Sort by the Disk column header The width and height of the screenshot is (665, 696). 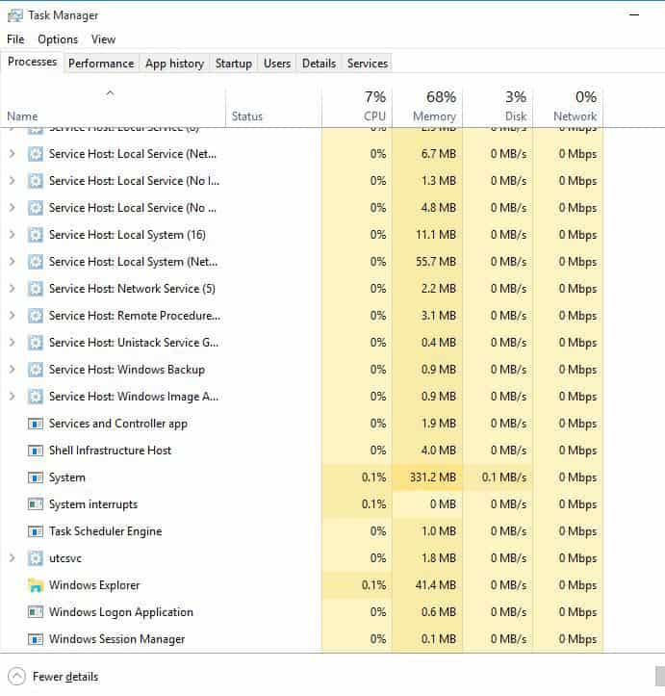498,107
